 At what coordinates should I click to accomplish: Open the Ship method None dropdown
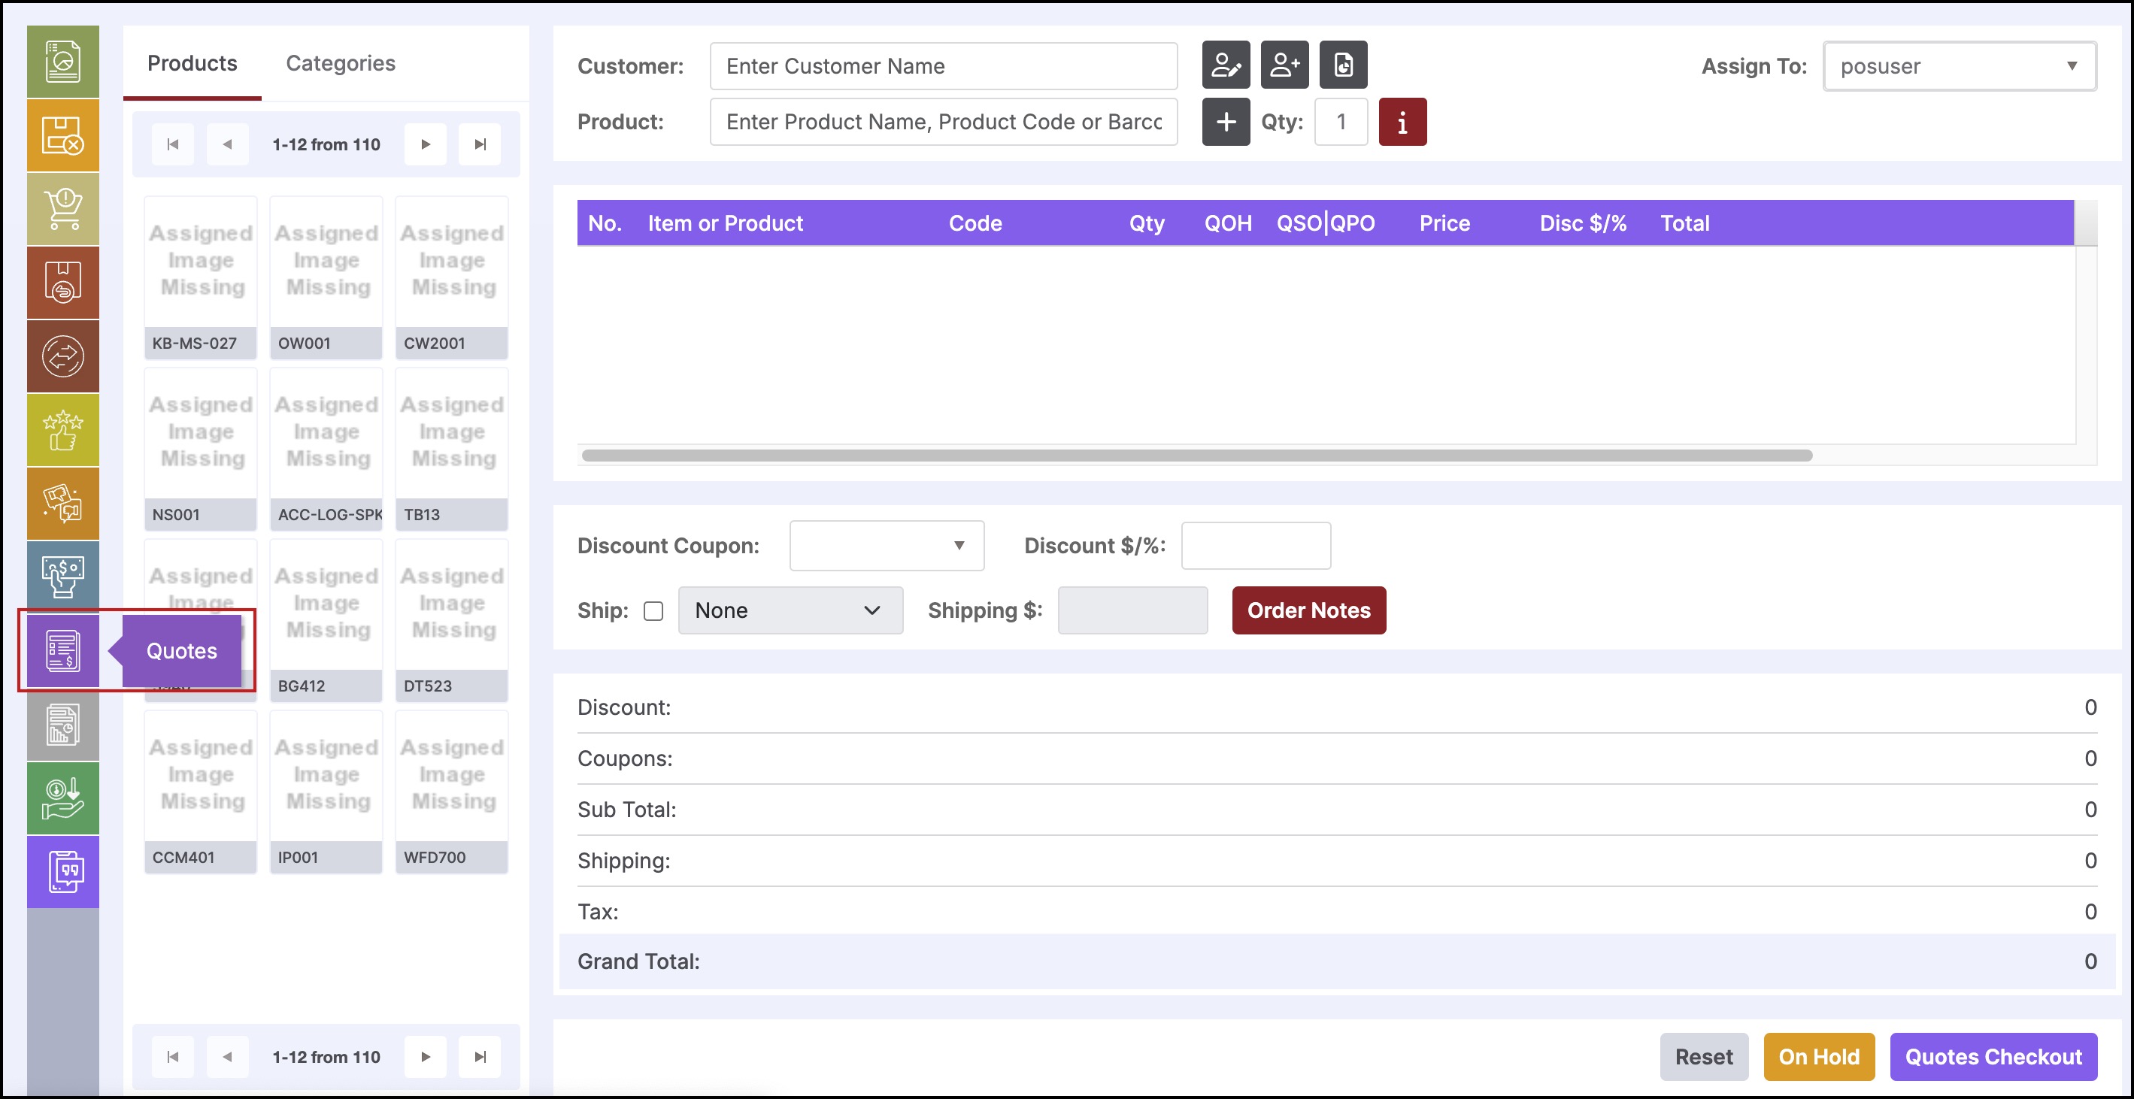point(790,610)
